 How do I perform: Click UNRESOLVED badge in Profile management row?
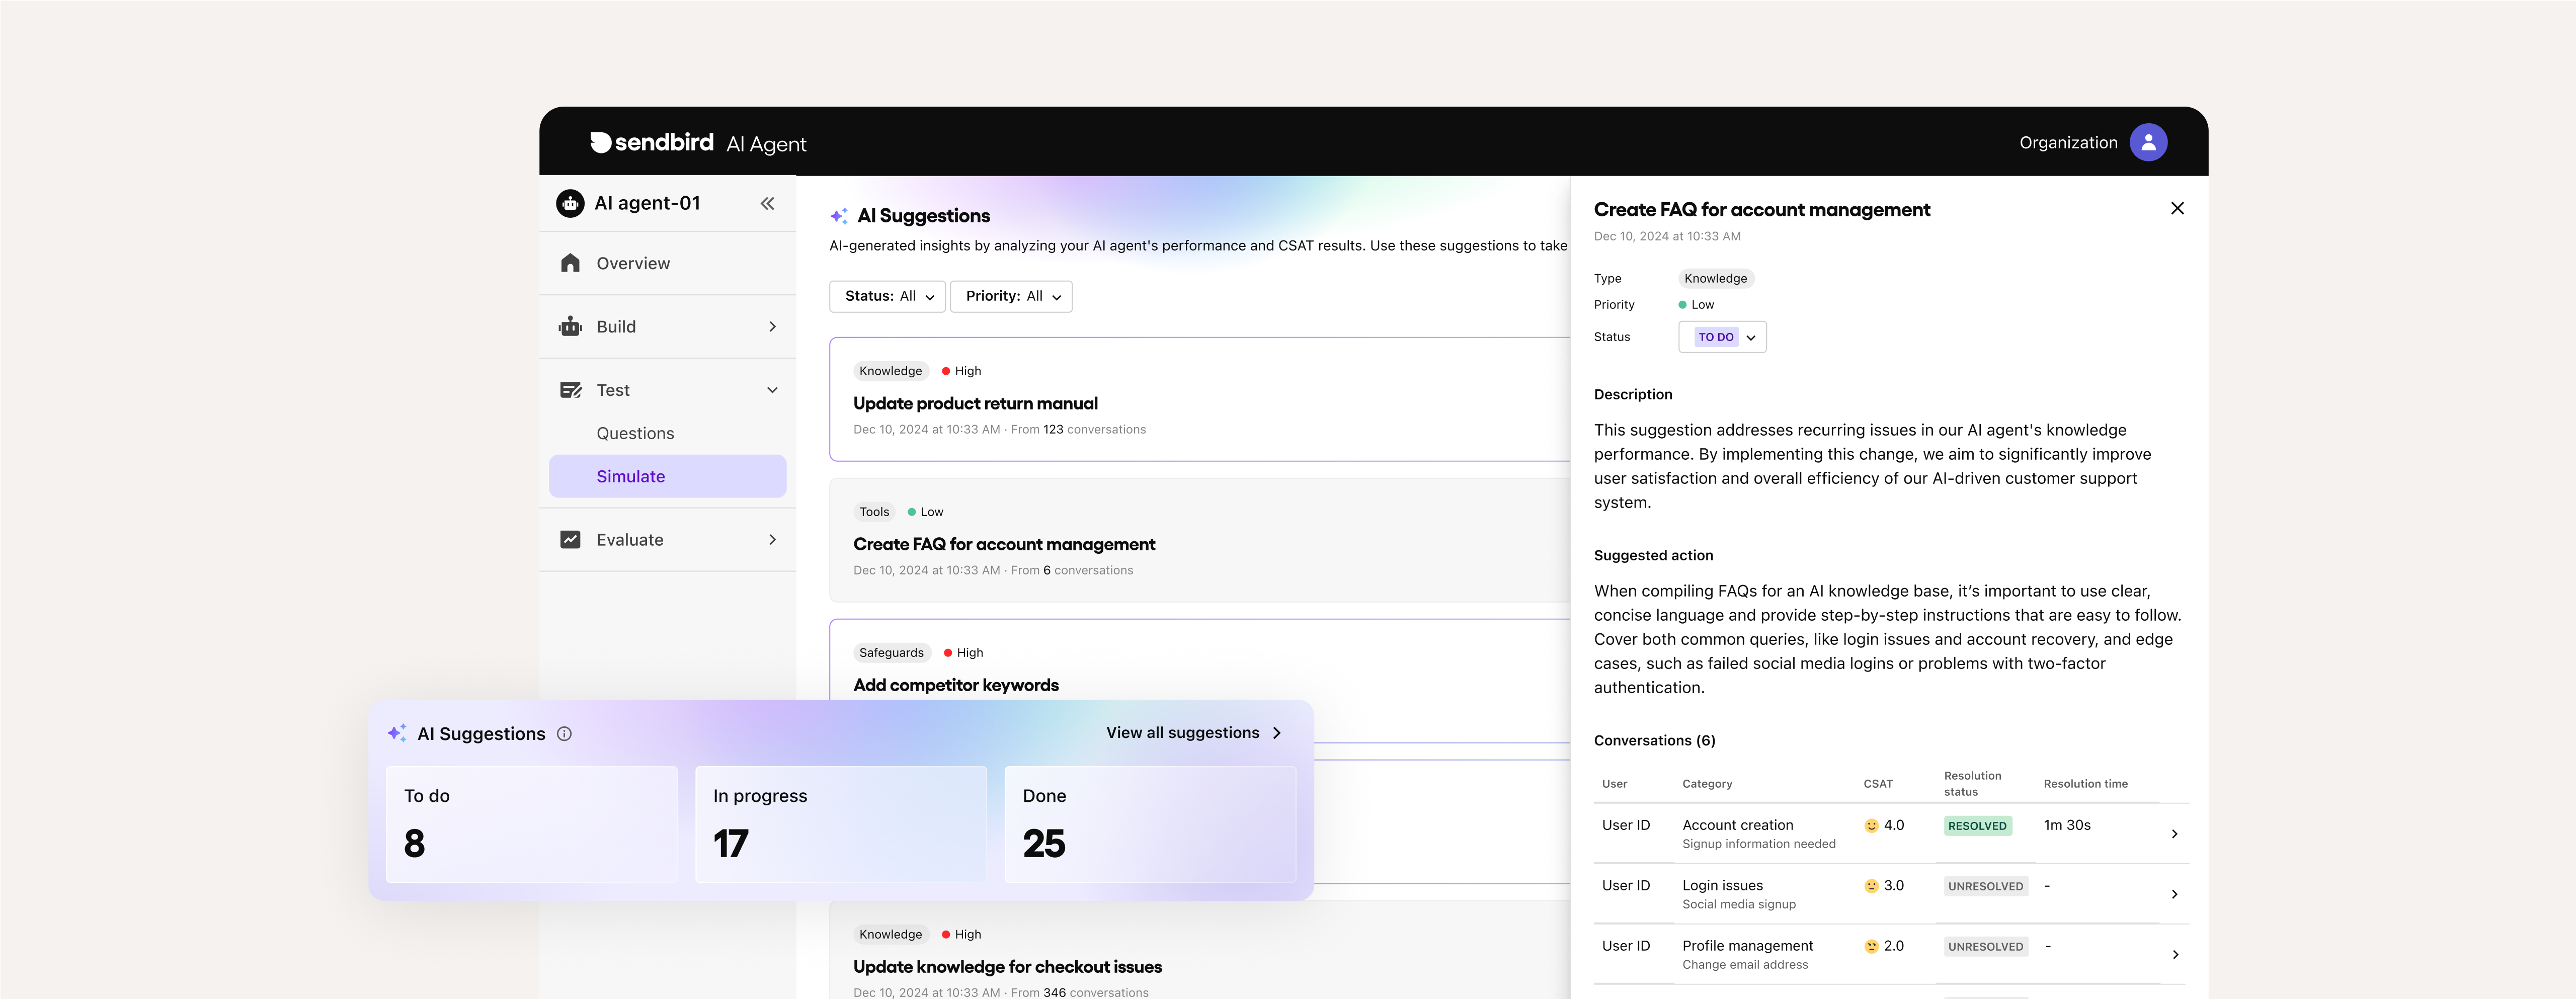(1985, 946)
